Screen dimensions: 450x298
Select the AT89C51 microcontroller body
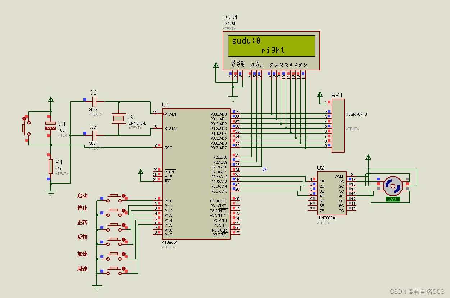pos(196,174)
